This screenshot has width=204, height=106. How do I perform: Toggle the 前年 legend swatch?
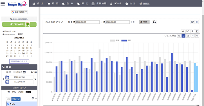click(112, 40)
